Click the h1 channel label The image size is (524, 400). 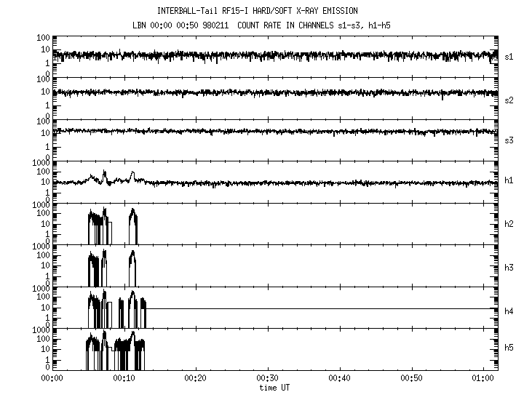click(510, 181)
